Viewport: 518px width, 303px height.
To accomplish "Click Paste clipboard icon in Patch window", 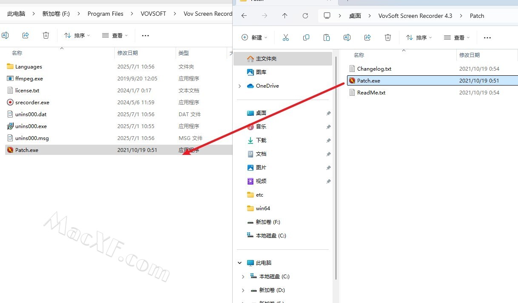I will [x=327, y=37].
